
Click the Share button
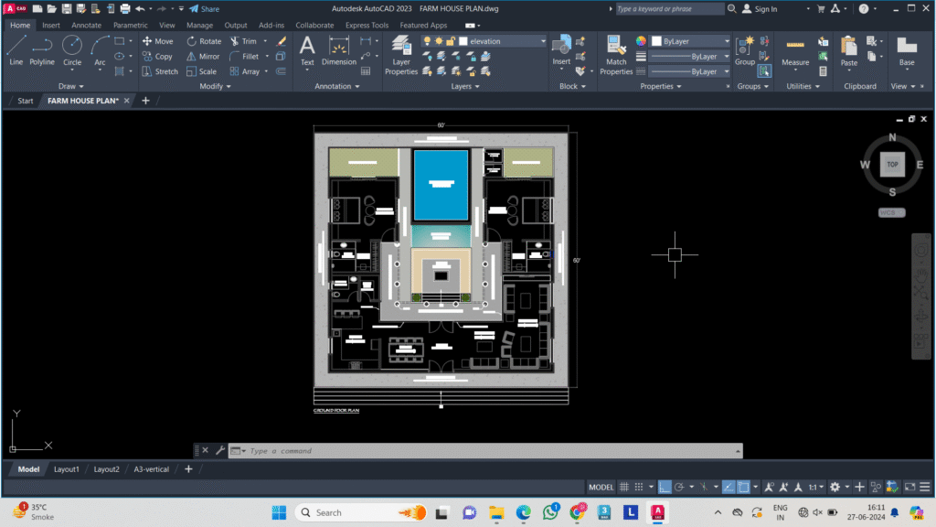pyautogui.click(x=204, y=9)
